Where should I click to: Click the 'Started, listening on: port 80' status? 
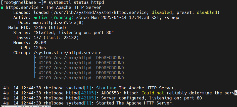click(74, 32)
